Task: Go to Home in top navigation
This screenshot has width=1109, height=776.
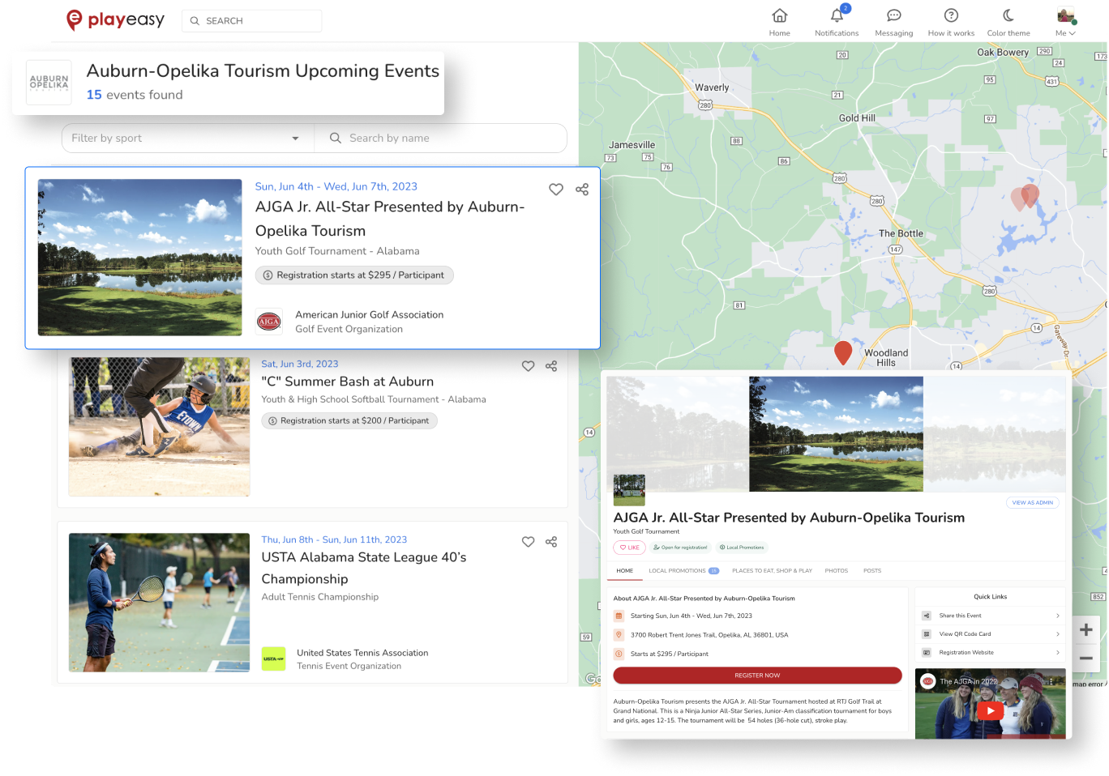Action: [779, 16]
